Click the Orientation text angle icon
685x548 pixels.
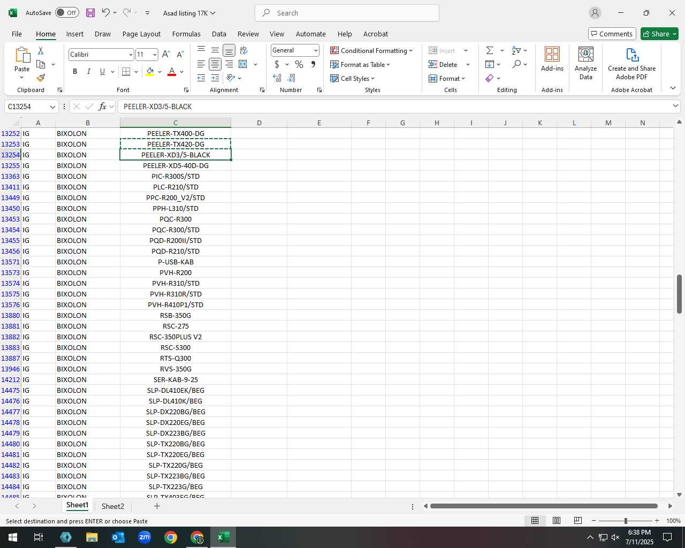click(x=231, y=78)
